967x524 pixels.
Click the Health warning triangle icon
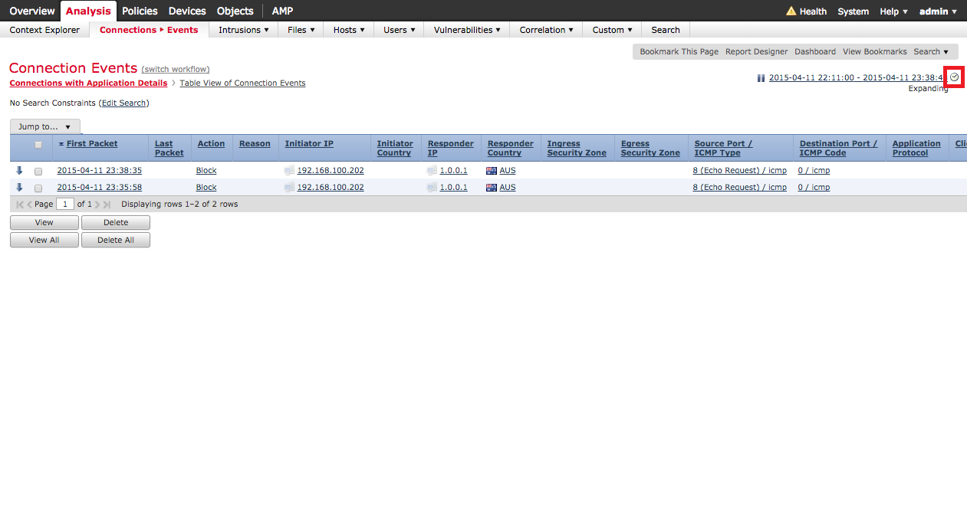coord(791,11)
